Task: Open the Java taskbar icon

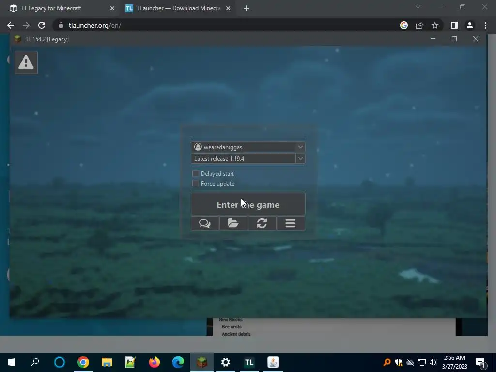Action: (x=273, y=362)
